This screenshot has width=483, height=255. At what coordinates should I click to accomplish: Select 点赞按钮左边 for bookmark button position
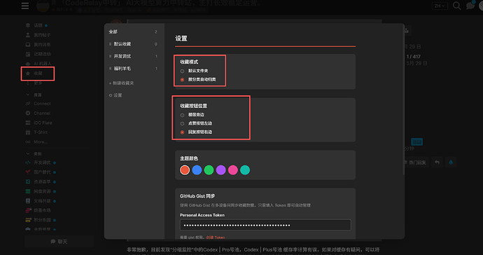coord(182,123)
